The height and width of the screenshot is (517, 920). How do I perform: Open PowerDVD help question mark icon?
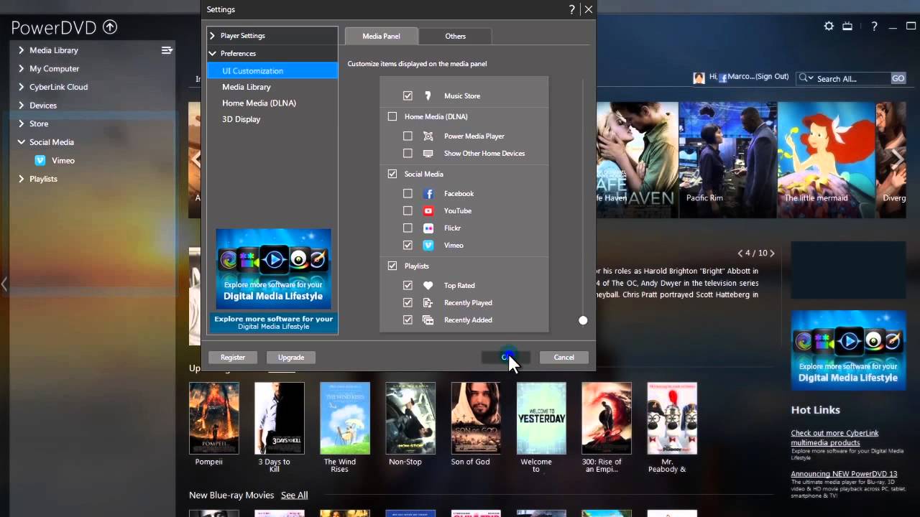874,26
